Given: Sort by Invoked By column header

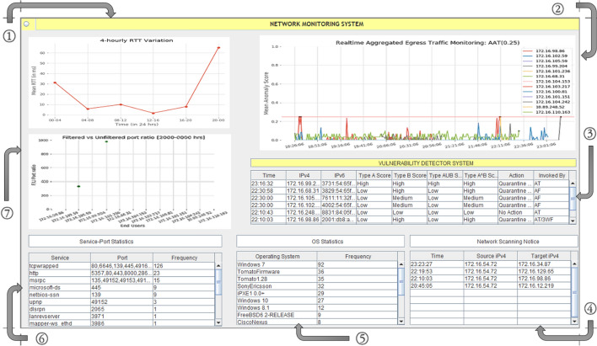Looking at the screenshot, I should click(x=551, y=175).
